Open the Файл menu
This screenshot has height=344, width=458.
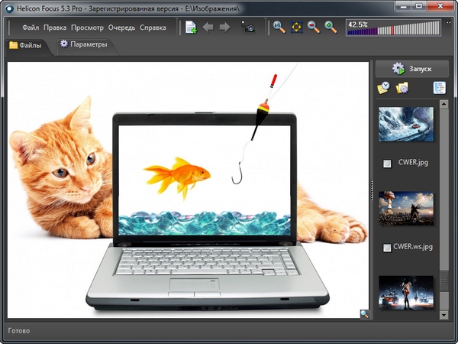(31, 28)
